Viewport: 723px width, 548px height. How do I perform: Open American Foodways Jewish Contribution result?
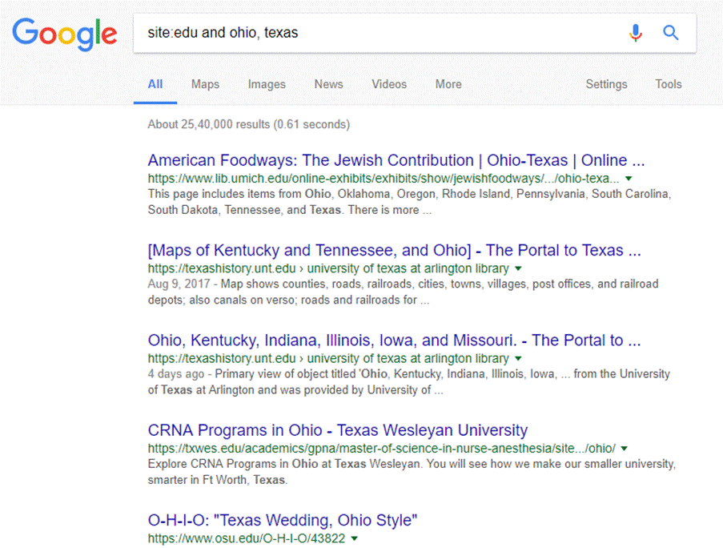point(396,160)
